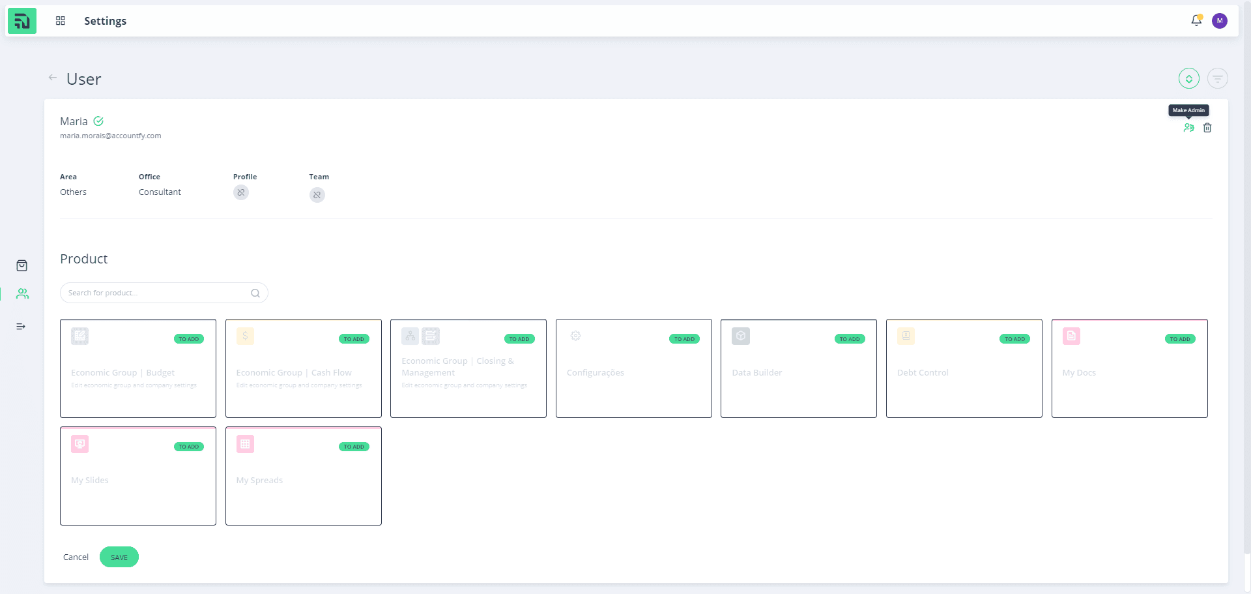This screenshot has width=1251, height=594.
Task: Select the My Docs card title
Action: point(1079,373)
